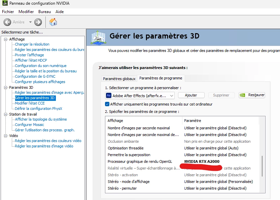Select Processeur graphique de rendu OpenGL row
Screen dimensions: 280x200
pyautogui.click(x=182, y=161)
